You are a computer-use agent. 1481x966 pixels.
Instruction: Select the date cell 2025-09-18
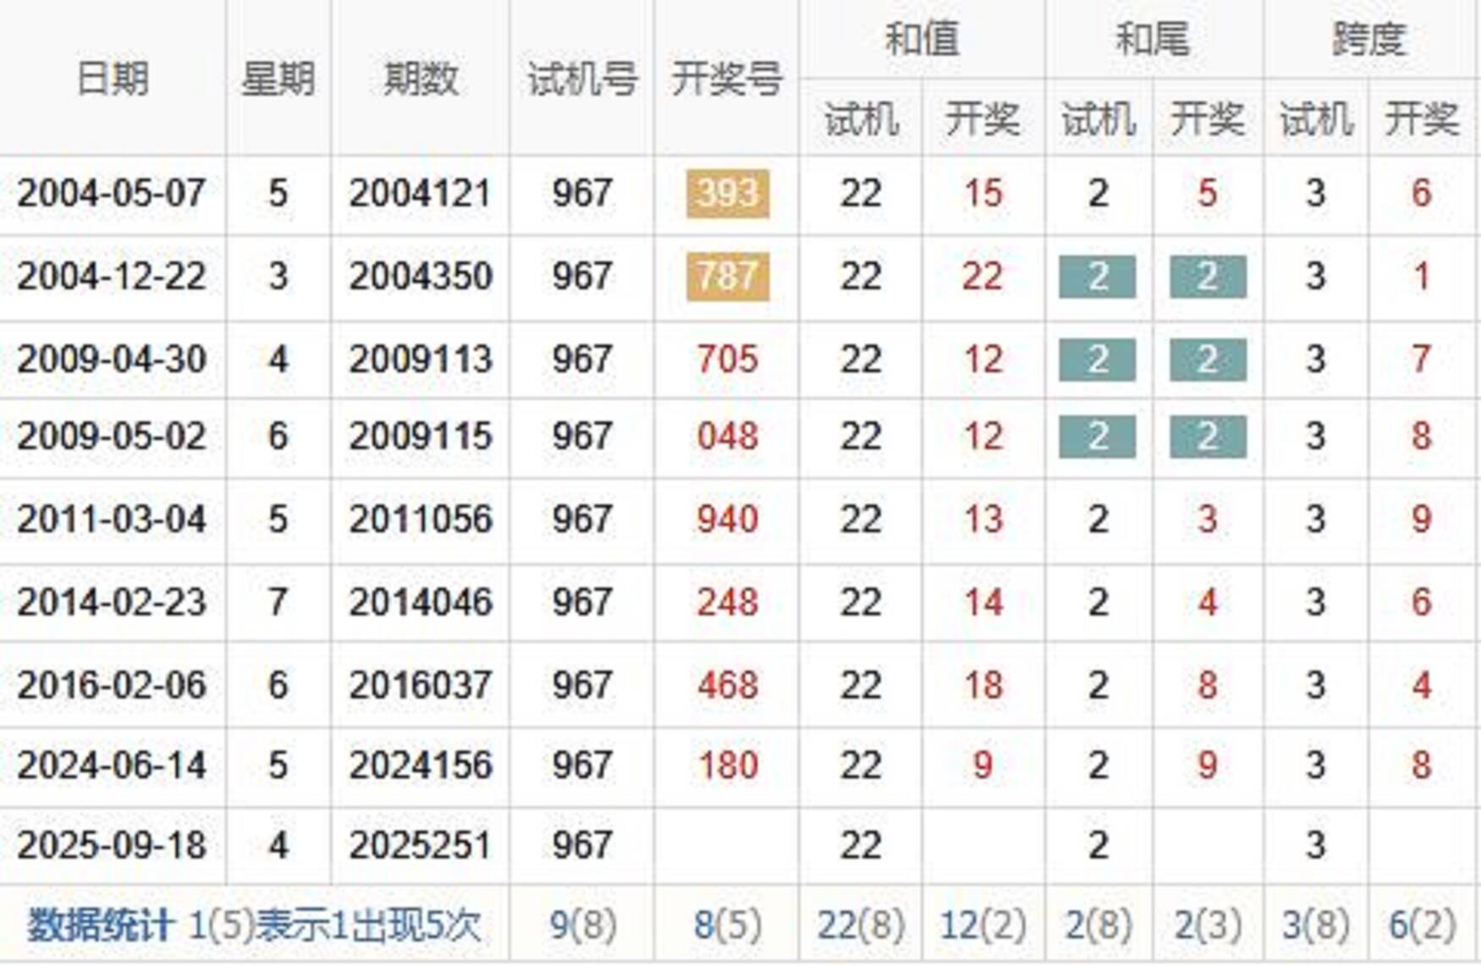tap(112, 845)
